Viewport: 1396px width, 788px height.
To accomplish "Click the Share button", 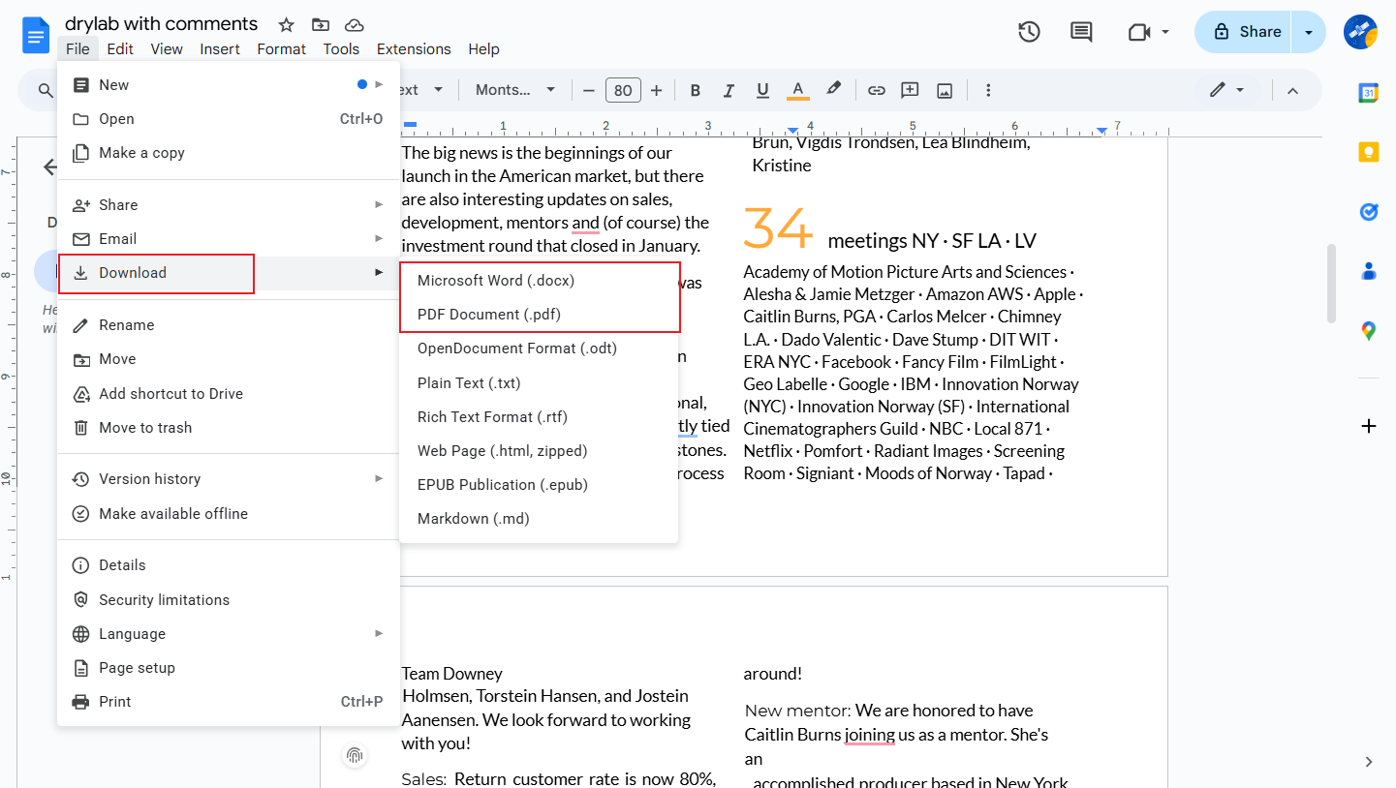I will point(1250,31).
